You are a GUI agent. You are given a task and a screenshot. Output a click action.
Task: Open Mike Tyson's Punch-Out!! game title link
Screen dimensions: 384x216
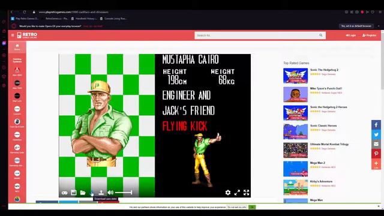(x=326, y=88)
